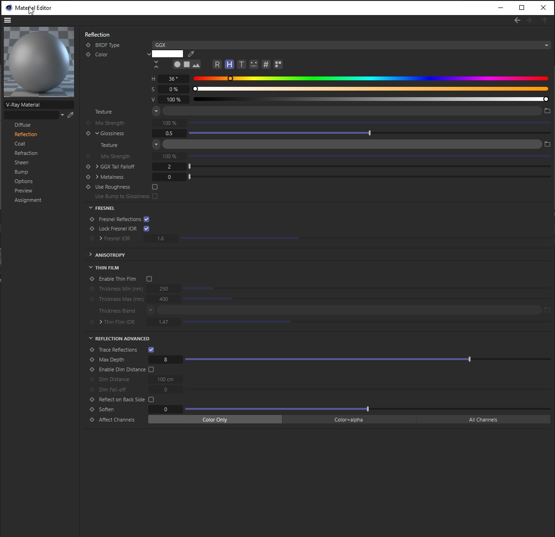Viewport: 555px width, 537px height.
Task: Pick reflection color with eyedropper
Action: point(191,54)
